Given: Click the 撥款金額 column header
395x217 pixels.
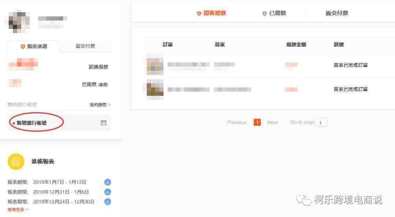Looking at the screenshot, I should point(296,45).
